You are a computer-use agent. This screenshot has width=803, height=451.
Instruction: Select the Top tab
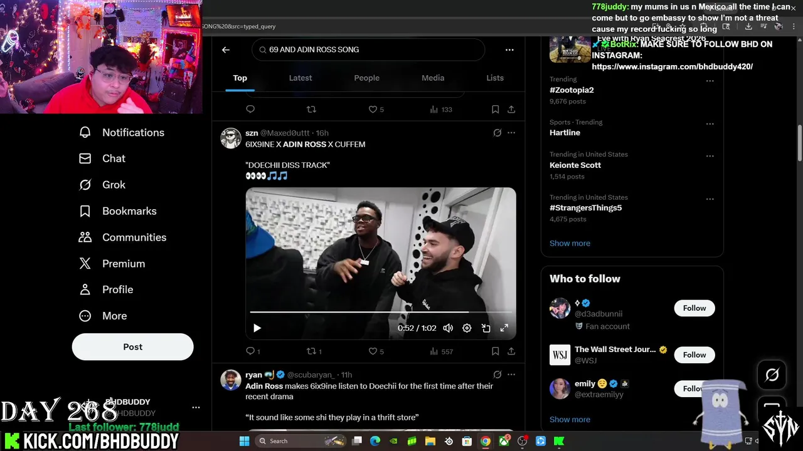[x=240, y=78]
